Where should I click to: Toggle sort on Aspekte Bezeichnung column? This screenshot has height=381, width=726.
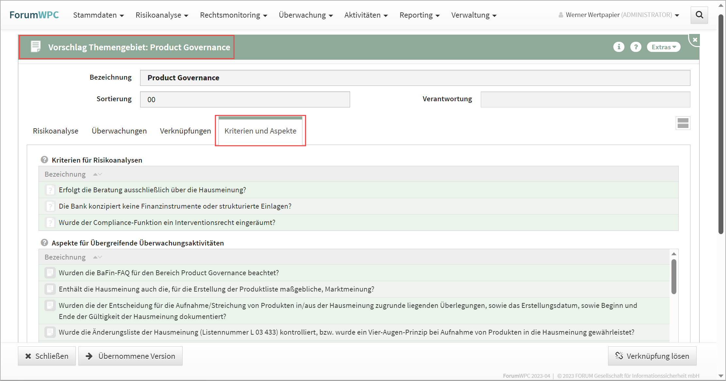coord(97,257)
